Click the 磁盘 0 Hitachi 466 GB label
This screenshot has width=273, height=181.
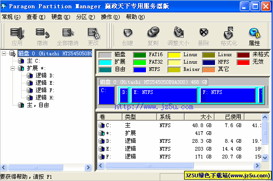[154, 82]
